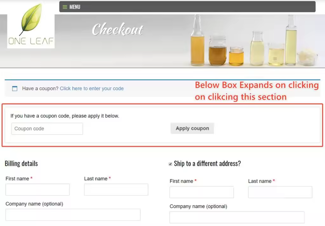Click the One Leaf logo
This screenshot has height=226, width=325.
pyautogui.click(x=31, y=25)
